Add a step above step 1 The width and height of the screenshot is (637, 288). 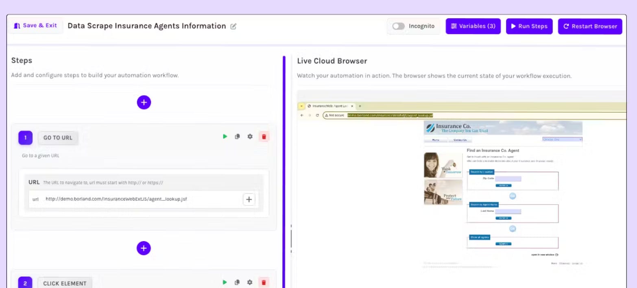coord(144,102)
